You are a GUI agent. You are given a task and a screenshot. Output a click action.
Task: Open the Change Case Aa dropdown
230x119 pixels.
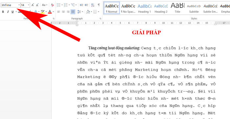click(x=44, y=5)
